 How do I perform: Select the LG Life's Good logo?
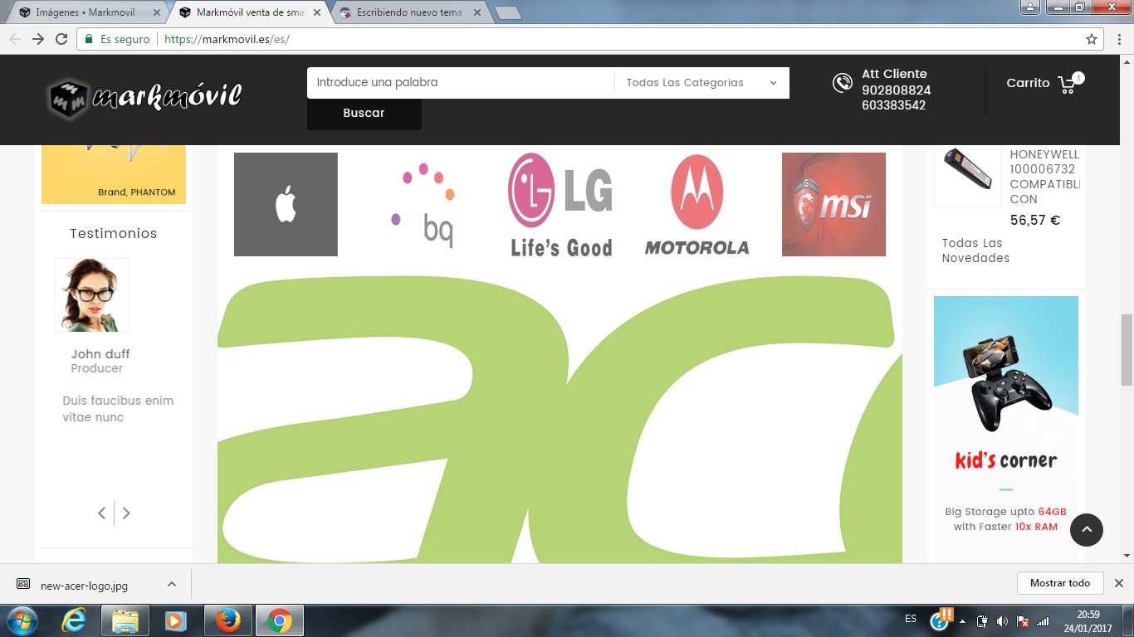pos(560,204)
